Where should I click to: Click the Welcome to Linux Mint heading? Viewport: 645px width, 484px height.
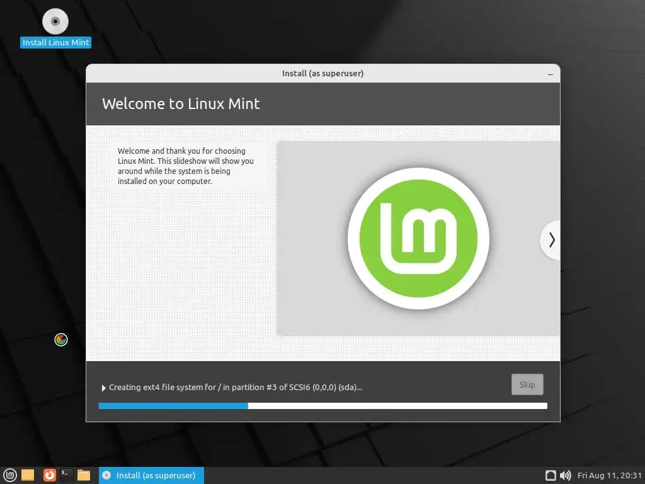point(181,104)
